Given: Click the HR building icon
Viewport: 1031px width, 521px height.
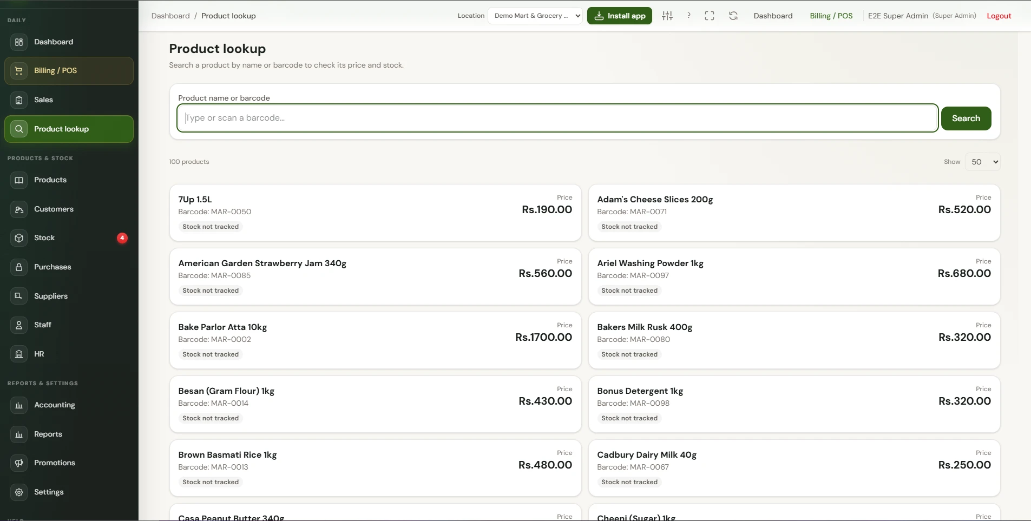Looking at the screenshot, I should [x=19, y=354].
